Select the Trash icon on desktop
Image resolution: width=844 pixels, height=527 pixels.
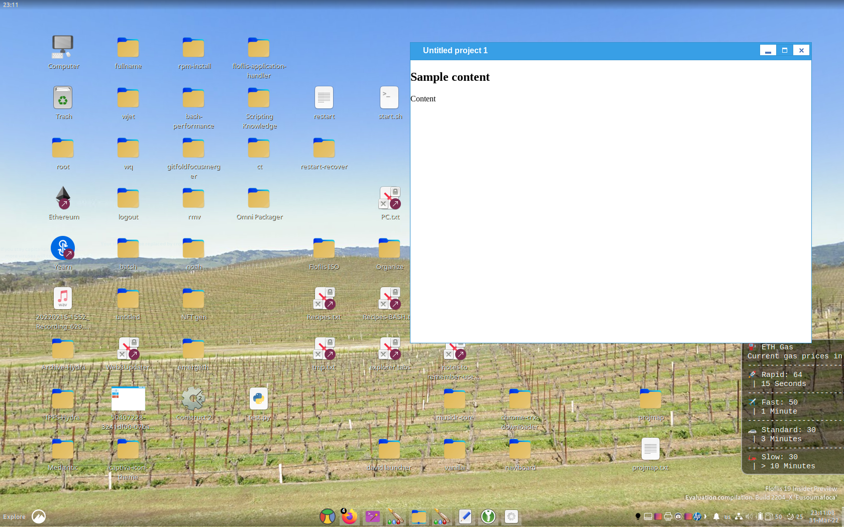(63, 98)
